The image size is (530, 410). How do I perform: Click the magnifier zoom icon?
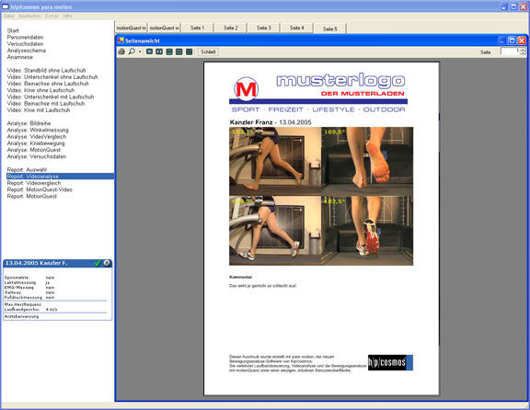(132, 51)
